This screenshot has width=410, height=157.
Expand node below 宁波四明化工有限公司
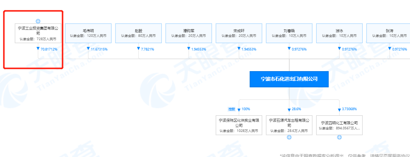click(x=340, y=137)
